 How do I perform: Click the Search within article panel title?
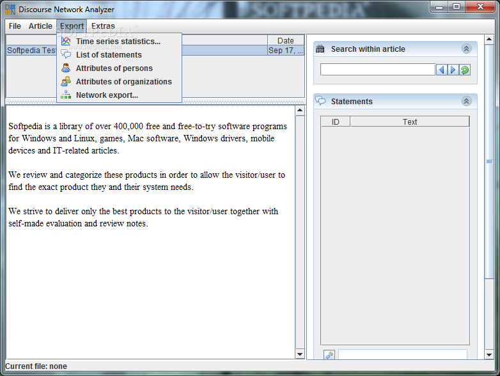coord(368,49)
